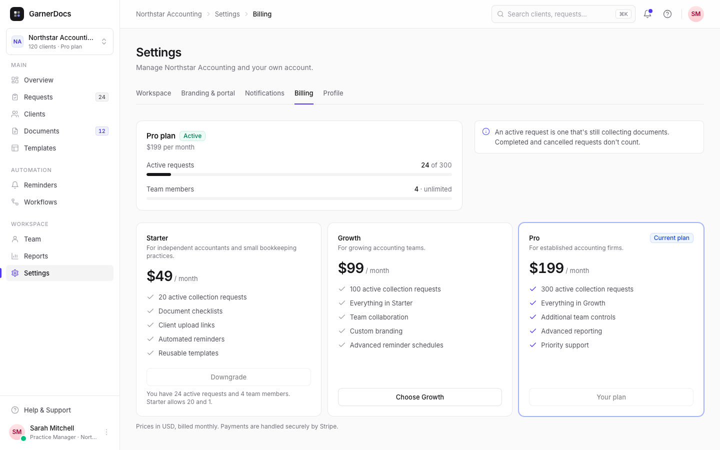
Task: Click the Settings gear icon
Action: [15, 273]
